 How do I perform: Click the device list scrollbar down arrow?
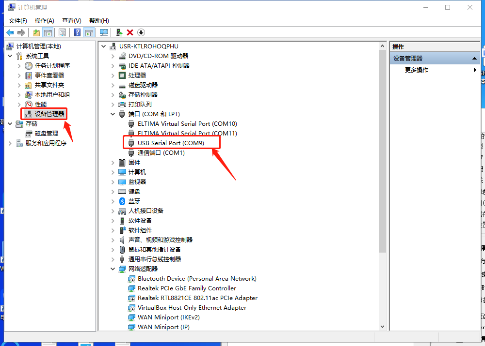tap(382, 327)
